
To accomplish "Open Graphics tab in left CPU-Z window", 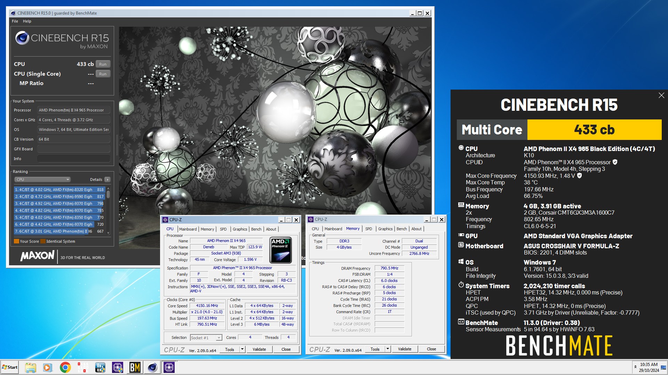I will click(240, 229).
